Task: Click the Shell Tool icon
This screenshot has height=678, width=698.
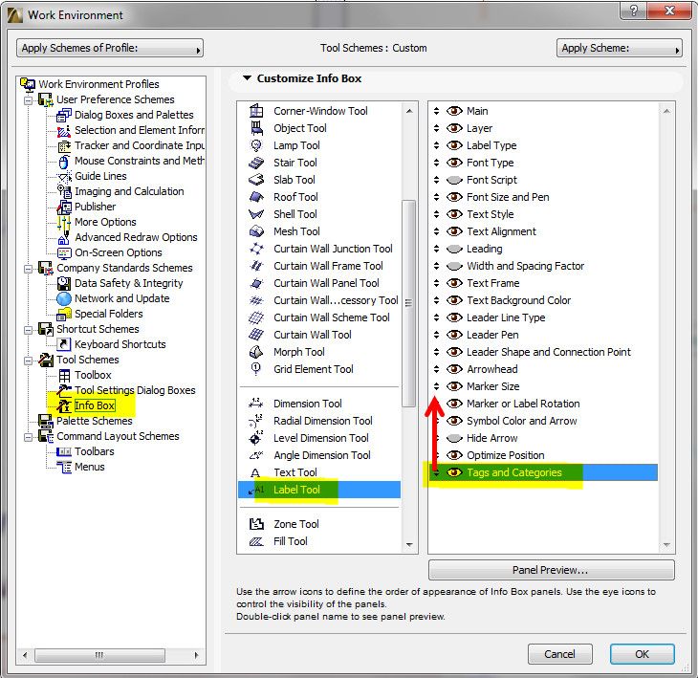Action: tap(256, 214)
